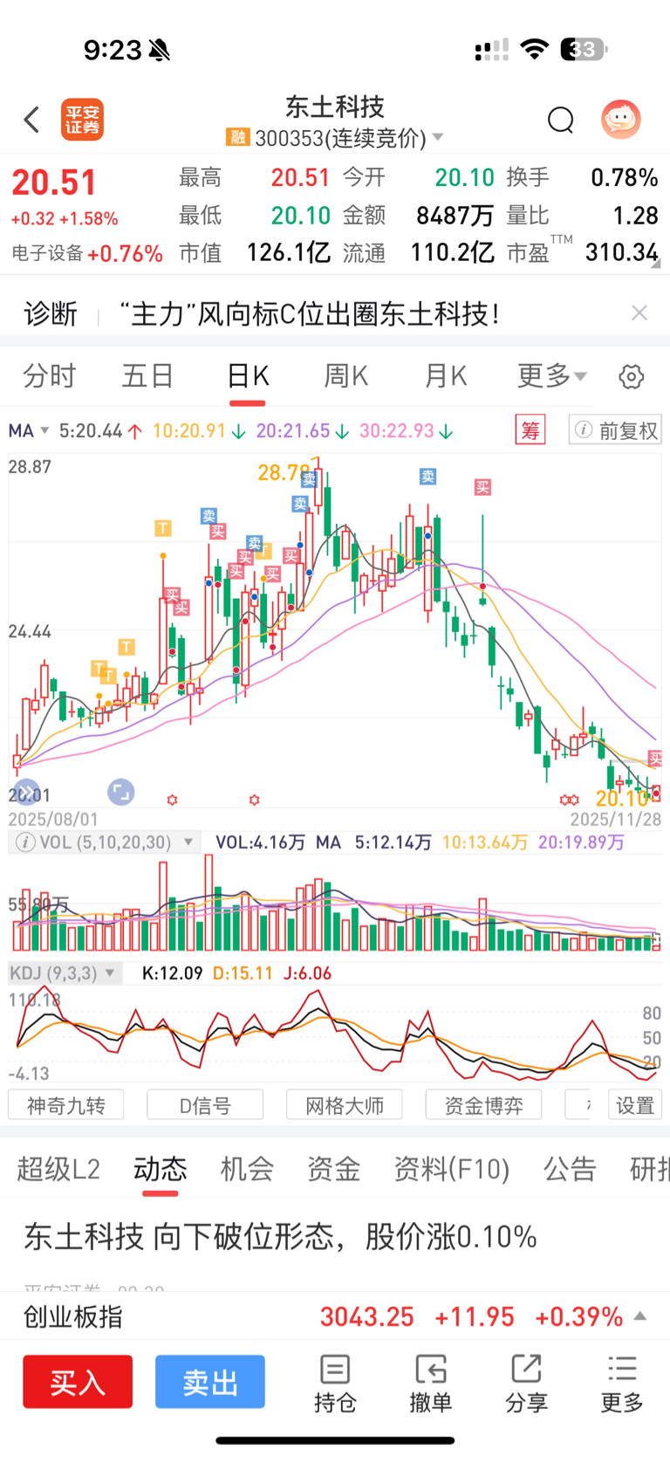Tap the 2025/08/01 start date label

[53, 820]
